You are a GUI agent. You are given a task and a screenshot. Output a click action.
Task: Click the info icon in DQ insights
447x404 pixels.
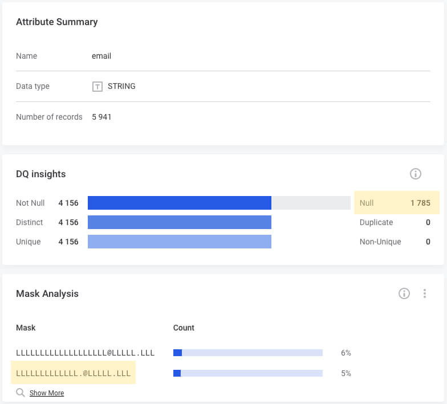[x=416, y=174]
